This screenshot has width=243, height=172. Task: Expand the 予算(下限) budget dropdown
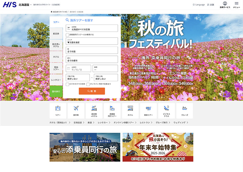click(78, 78)
